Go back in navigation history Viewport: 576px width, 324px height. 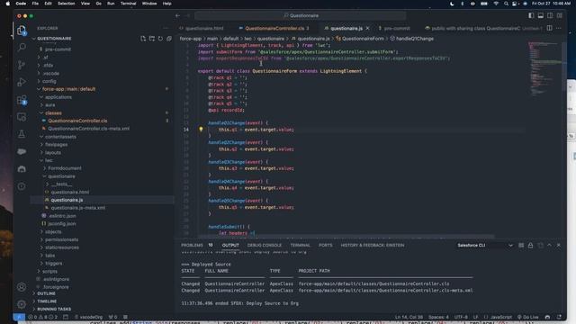pyautogui.click(x=178, y=16)
